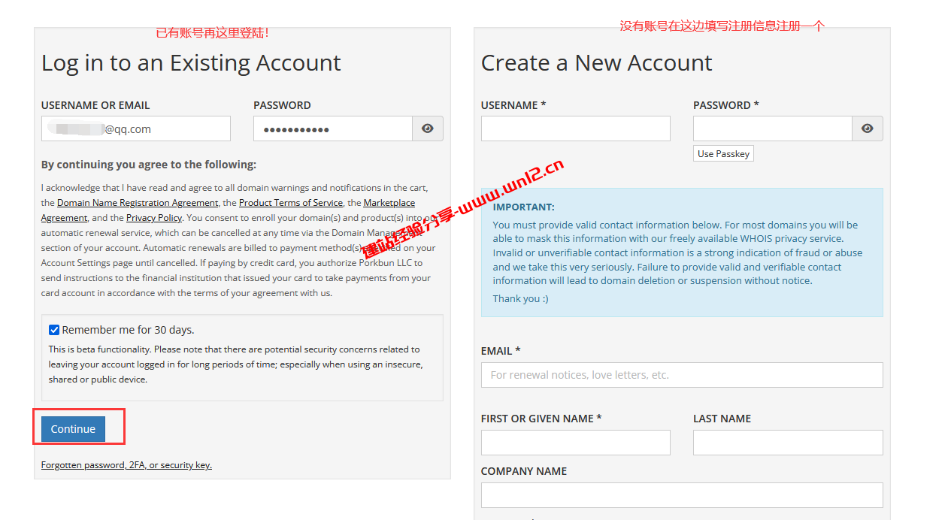Focus the login Username or Email field
The image size is (951, 520).
coord(136,128)
